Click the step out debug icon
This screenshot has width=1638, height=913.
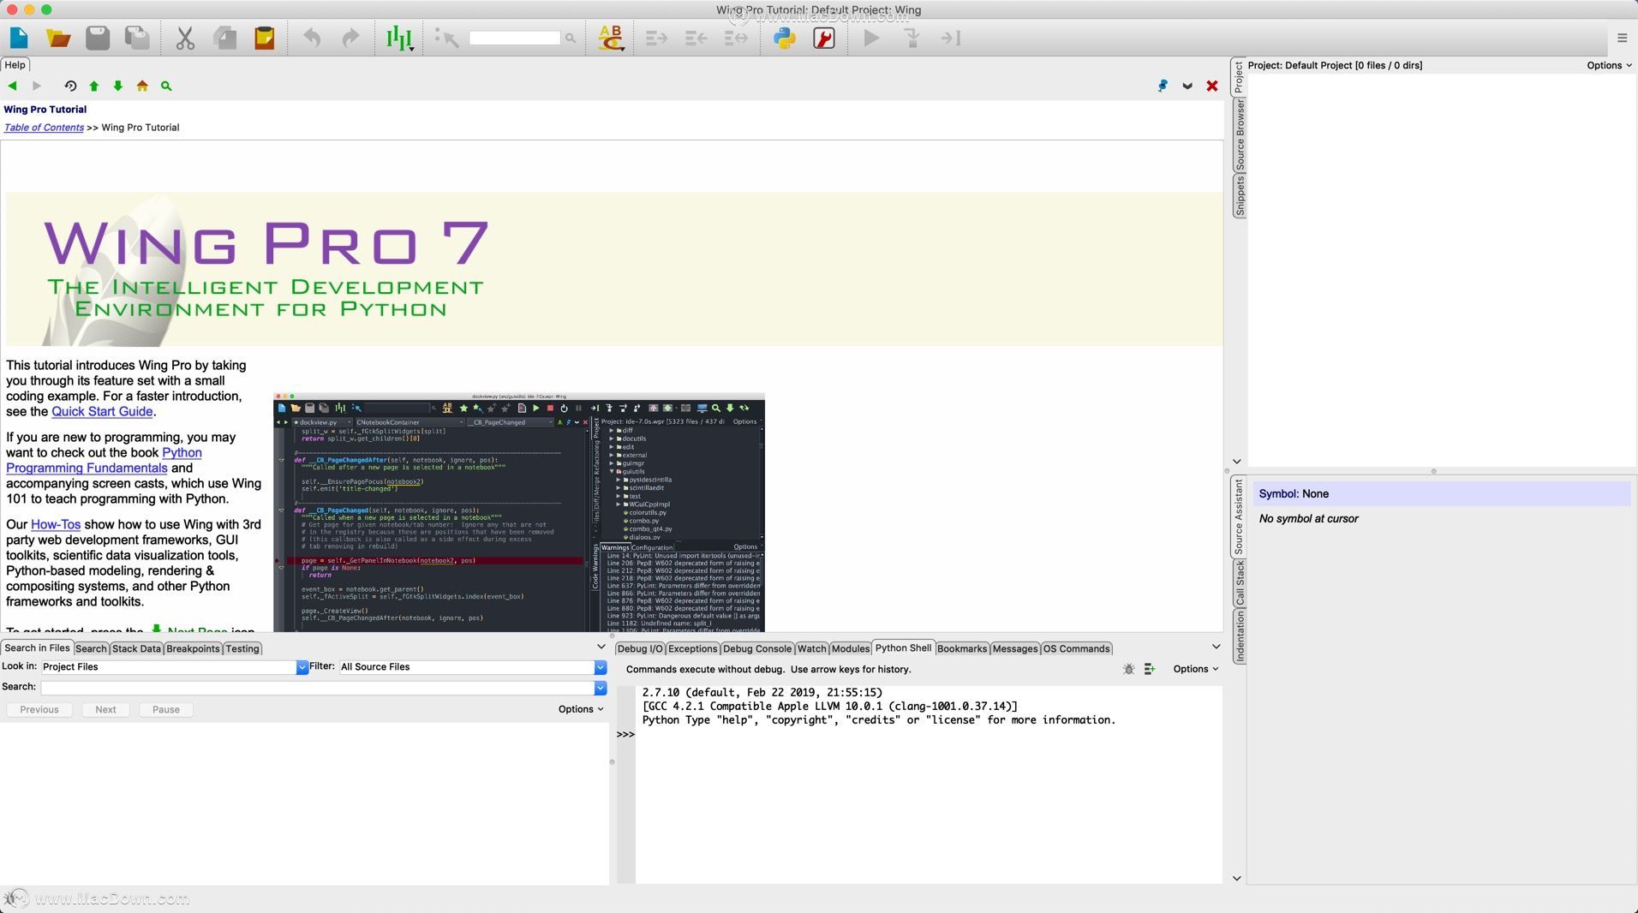pos(951,38)
